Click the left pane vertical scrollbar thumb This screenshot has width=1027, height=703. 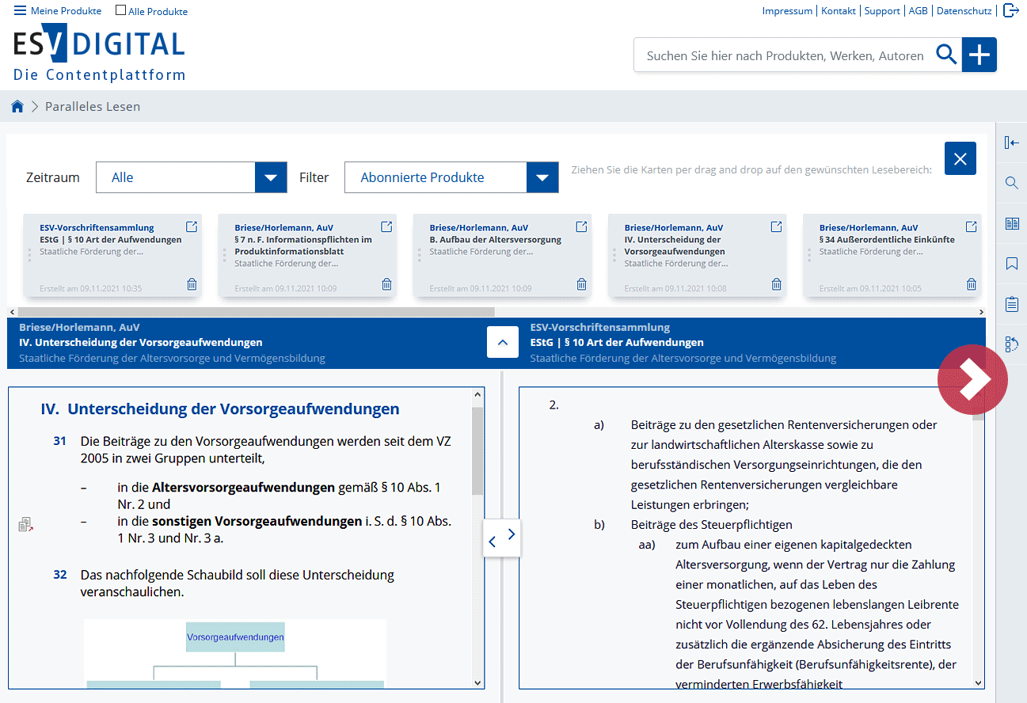477,451
